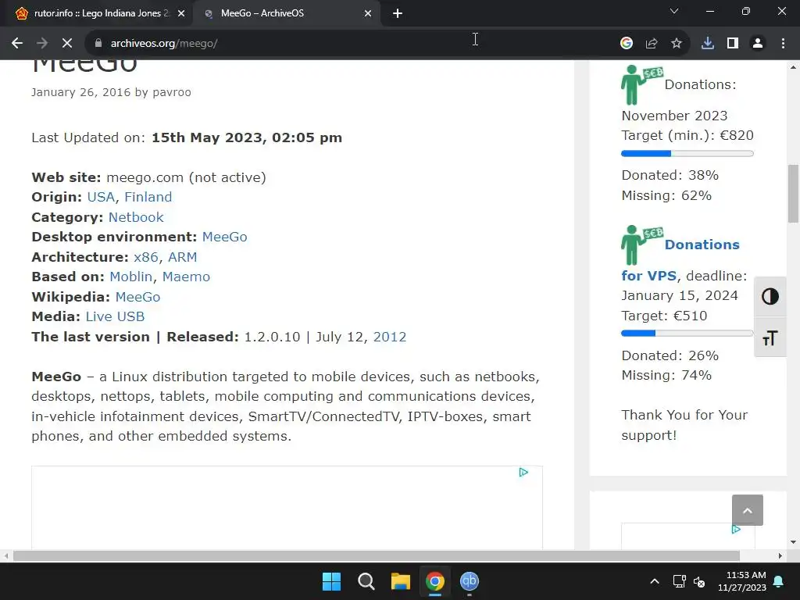This screenshot has width=800, height=600.
Task: Click the forward navigation arrow
Action: point(42,44)
